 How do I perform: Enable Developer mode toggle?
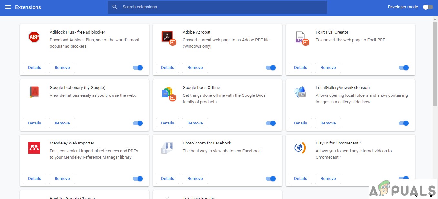click(428, 7)
